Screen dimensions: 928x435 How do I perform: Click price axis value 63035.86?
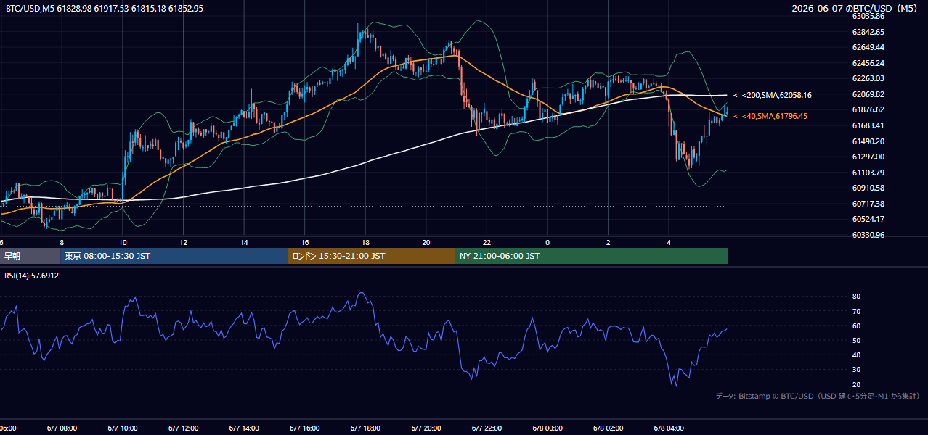868,16
